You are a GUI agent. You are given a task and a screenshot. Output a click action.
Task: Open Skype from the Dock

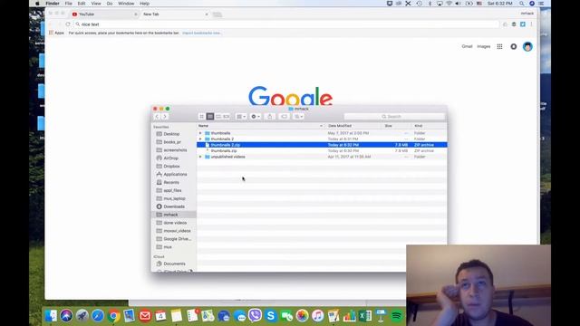pyautogui.click(x=271, y=316)
